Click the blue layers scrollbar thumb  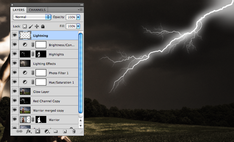81,73
